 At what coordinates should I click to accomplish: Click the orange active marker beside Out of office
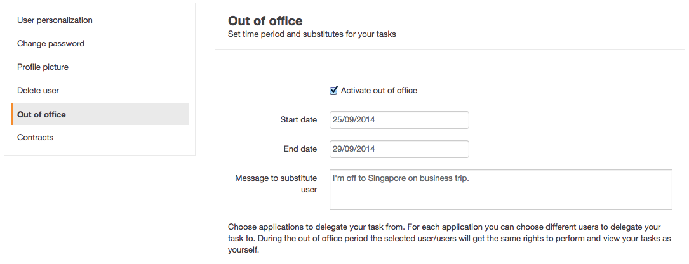click(x=12, y=114)
